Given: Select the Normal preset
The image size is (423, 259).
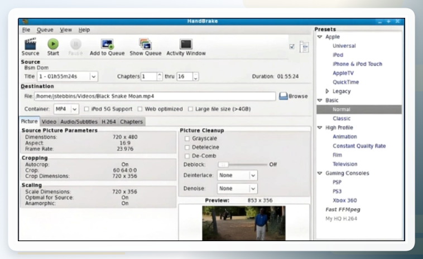Looking at the screenshot, I should pyautogui.click(x=359, y=109).
